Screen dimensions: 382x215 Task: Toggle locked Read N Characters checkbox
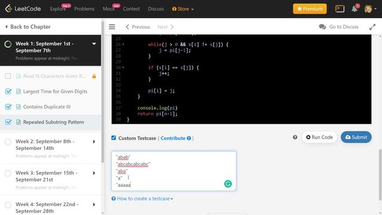point(8,76)
